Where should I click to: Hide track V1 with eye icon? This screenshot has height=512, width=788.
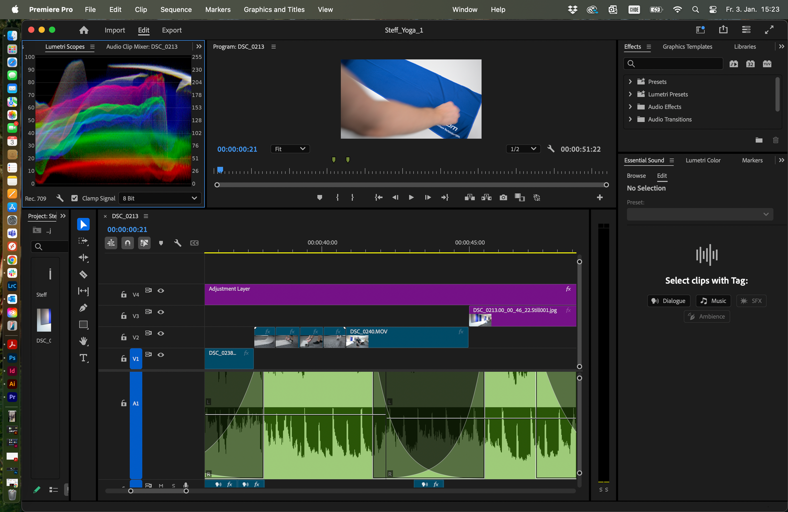161,355
